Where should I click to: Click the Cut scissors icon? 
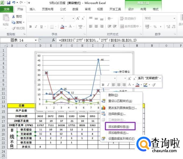(x=13, y=16)
